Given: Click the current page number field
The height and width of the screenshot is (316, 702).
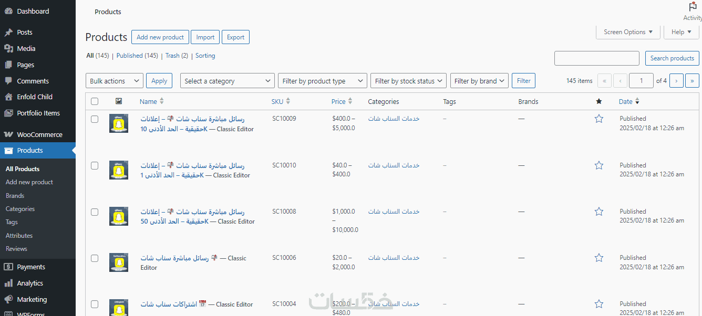Looking at the screenshot, I should [641, 81].
